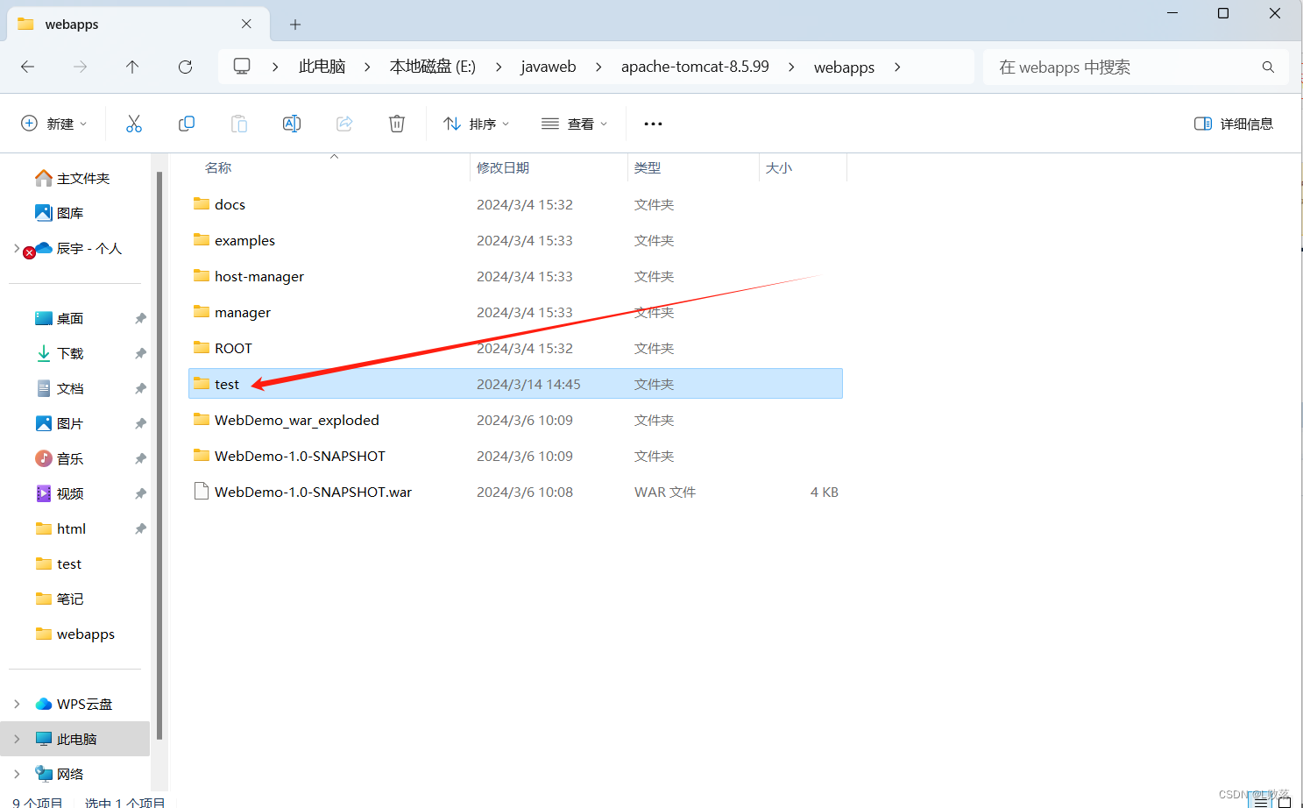Image resolution: width=1303 pixels, height=808 pixels.
Task: Click the Share icon in toolbar
Action: 344,124
